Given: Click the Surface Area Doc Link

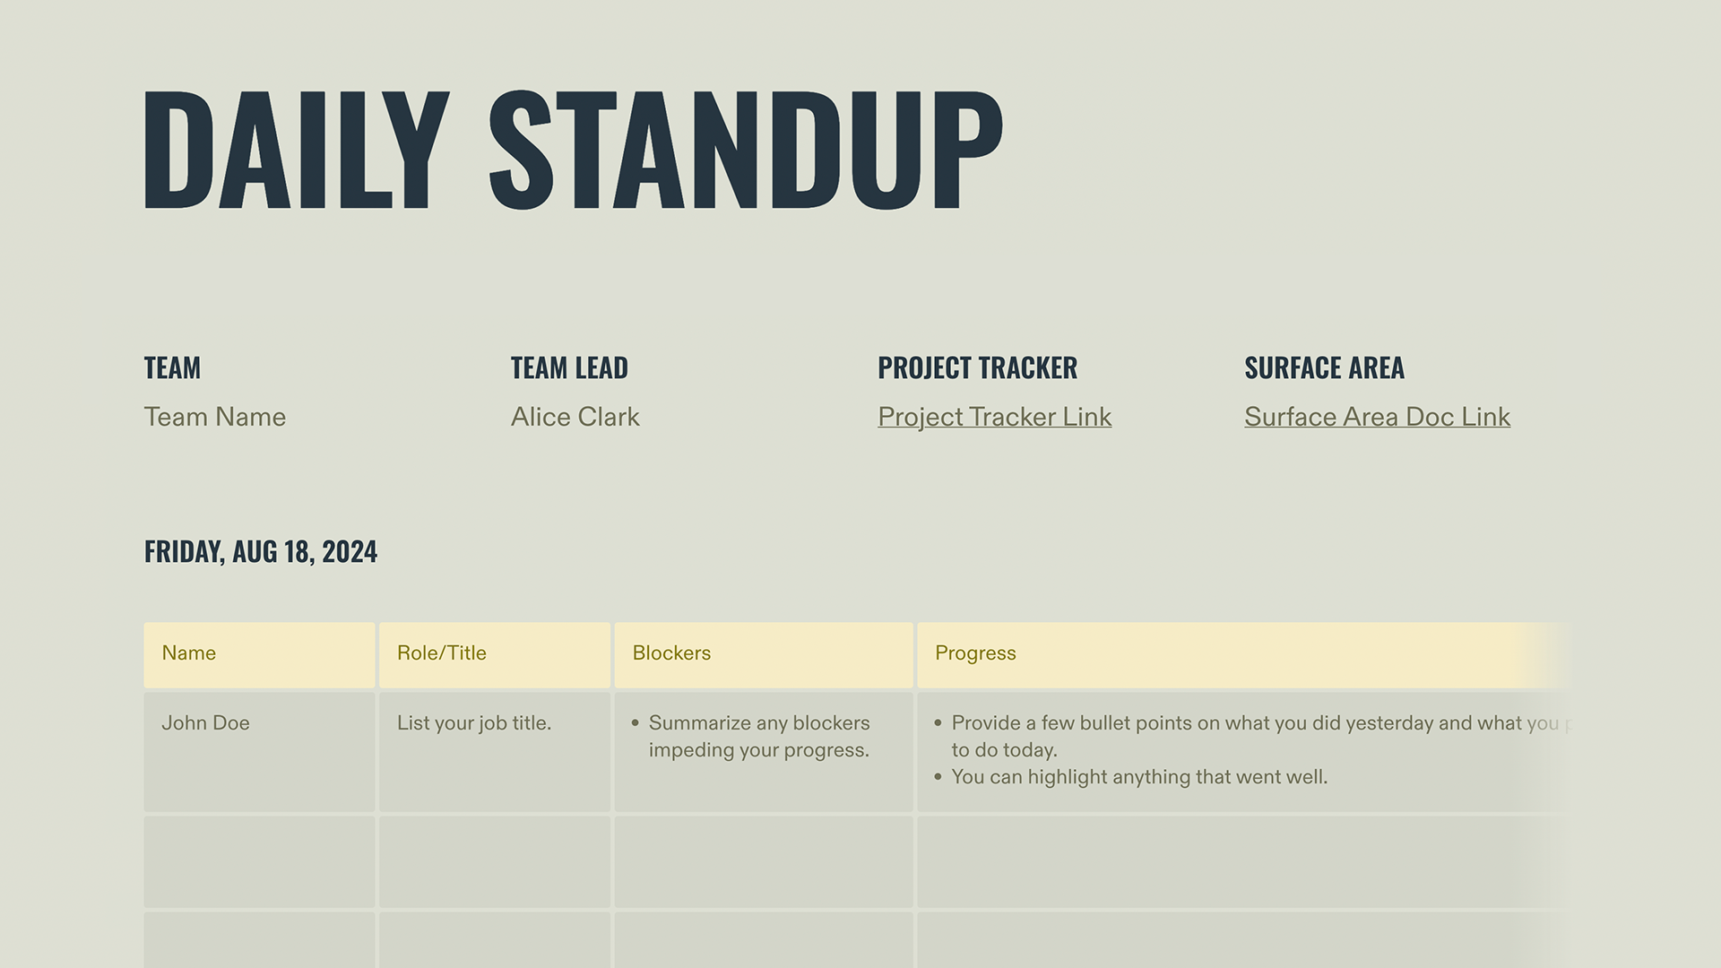Looking at the screenshot, I should pyautogui.click(x=1376, y=415).
